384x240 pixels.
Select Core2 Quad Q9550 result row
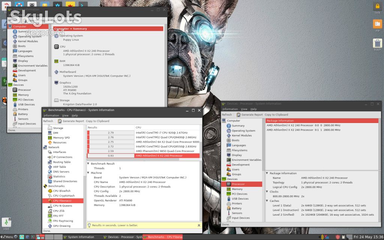[x=144, y=147]
